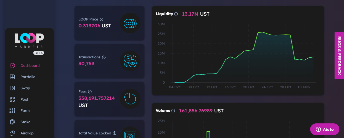The height and width of the screenshot is (138, 344).
Task: Click the 16 Oct axis label
Action: click(x=230, y=87)
